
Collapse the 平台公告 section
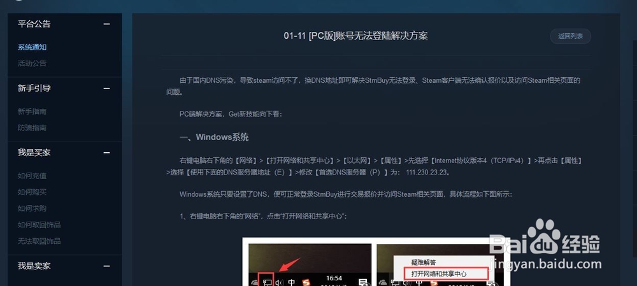(106, 24)
